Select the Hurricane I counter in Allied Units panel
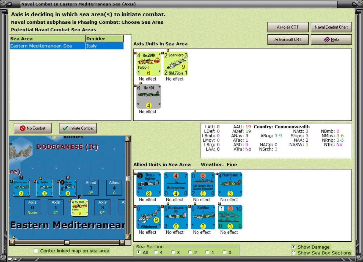The width and height of the screenshot is (363, 262). 230,184
